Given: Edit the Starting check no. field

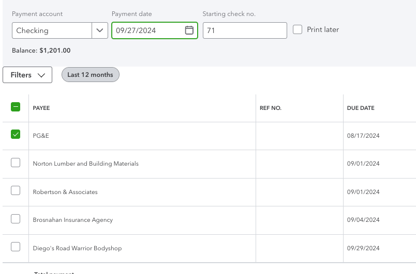Looking at the screenshot, I should click(245, 30).
